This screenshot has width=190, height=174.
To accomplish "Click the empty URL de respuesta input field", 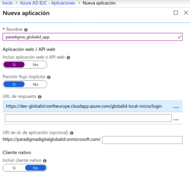I will click(x=88, y=118).
